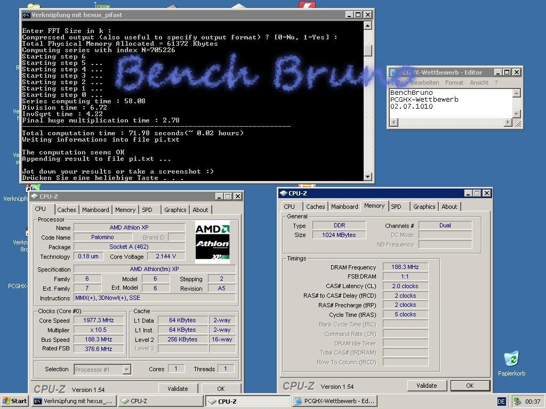Open Graphics tab in right CPU-Z window
The width and height of the screenshot is (546, 409).
click(424, 207)
